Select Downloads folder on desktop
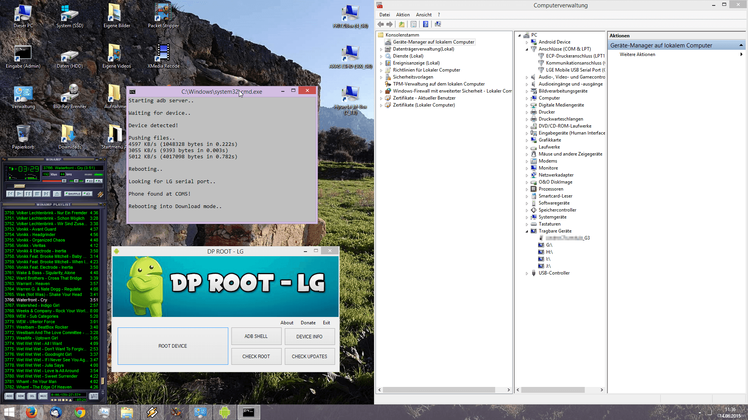The height and width of the screenshot is (420, 748). coord(70,137)
